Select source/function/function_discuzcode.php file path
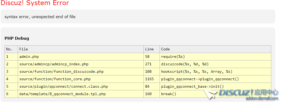The width and height of the screenshot is (283, 105). tap(61, 72)
